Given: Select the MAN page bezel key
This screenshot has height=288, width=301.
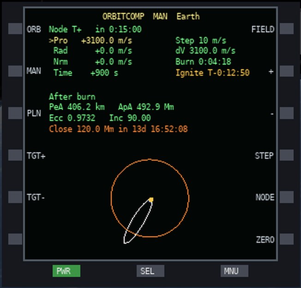Looking at the screenshot, I should tap(15, 71).
